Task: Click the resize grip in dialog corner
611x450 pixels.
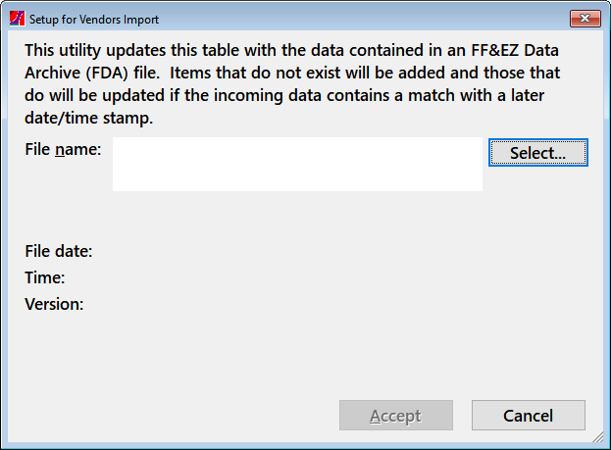Action: click(x=597, y=436)
